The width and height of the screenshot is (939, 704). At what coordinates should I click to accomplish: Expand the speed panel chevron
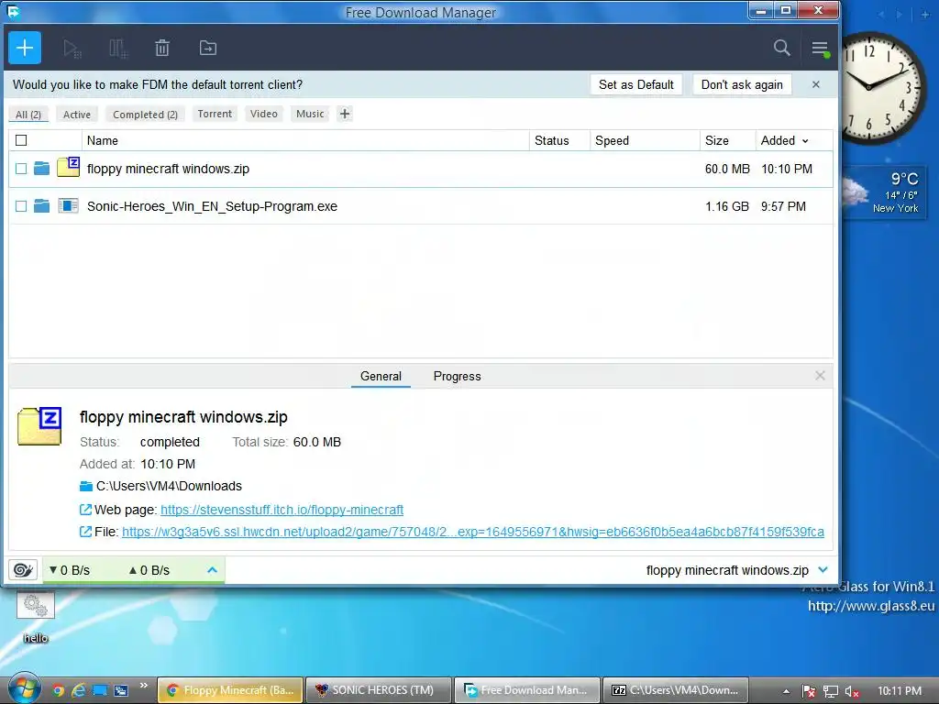tap(212, 570)
